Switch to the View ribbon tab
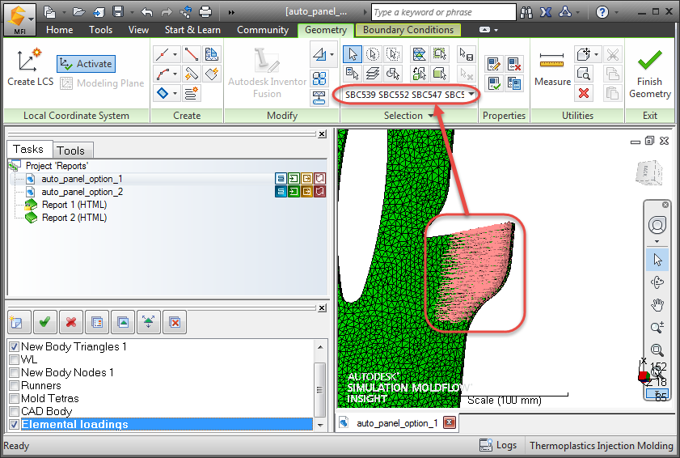Image resolution: width=680 pixels, height=458 pixels. (138, 30)
